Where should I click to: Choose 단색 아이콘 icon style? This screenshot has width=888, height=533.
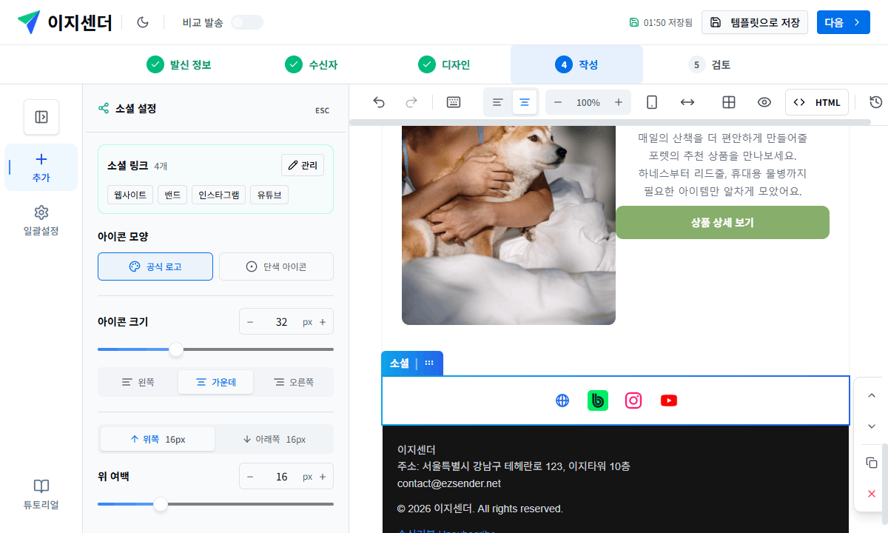pos(276,266)
